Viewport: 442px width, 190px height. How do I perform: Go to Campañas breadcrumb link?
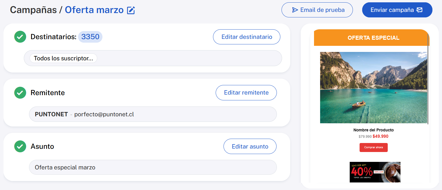pos(33,10)
